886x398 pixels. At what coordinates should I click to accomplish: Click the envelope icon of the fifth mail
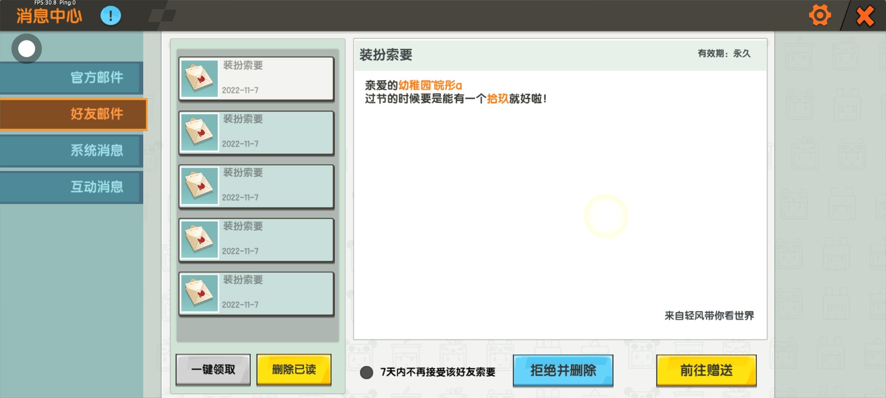199,293
